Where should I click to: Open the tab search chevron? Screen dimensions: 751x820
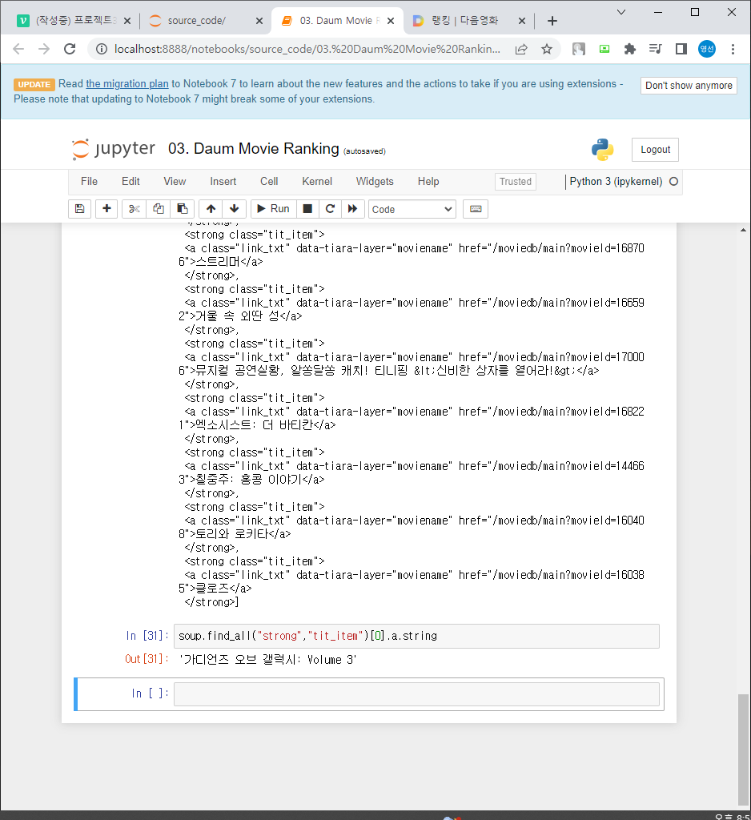pos(621,12)
